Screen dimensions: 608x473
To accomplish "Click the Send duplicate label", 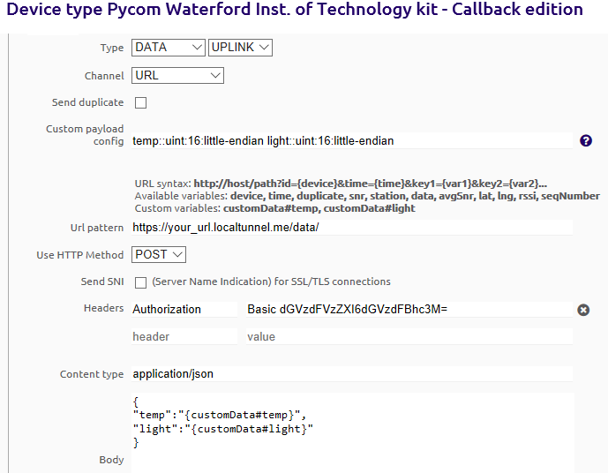I will 88,102.
